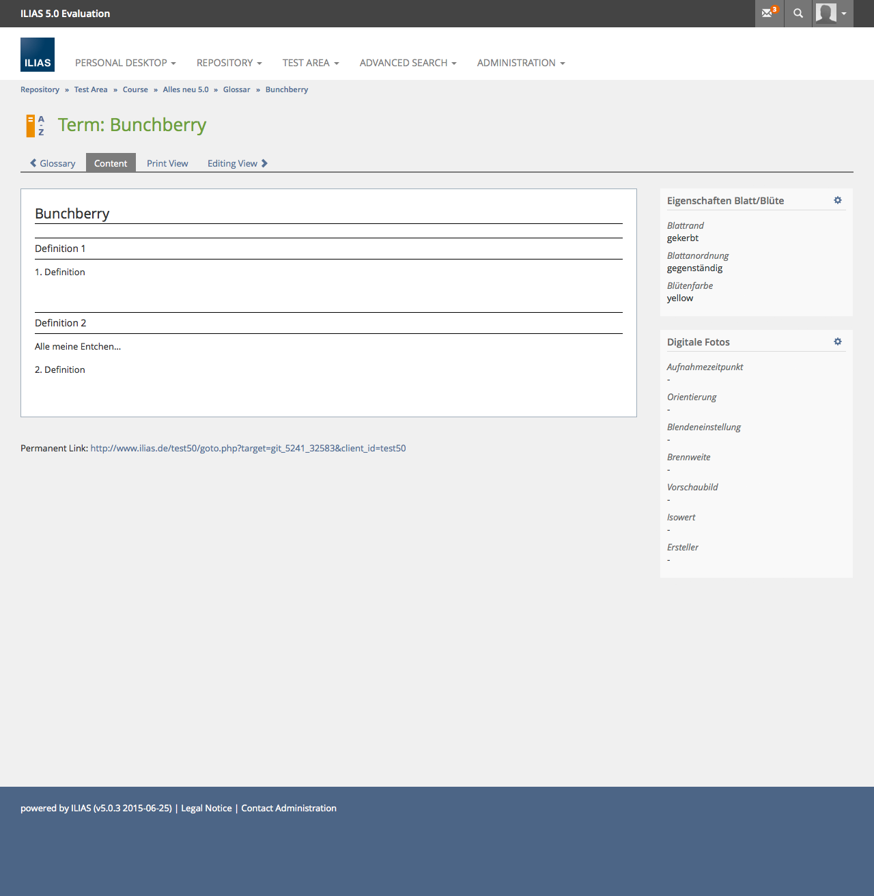Open the mail notifications icon
The height and width of the screenshot is (896, 874).
click(x=769, y=13)
